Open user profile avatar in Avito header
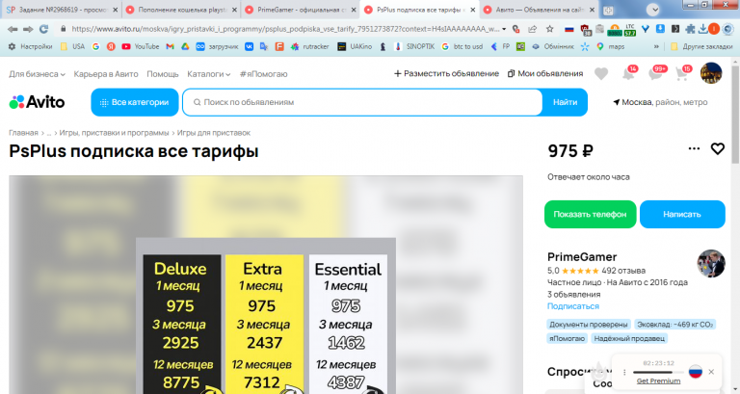Image resolution: width=740 pixels, height=394 pixels. click(x=711, y=73)
